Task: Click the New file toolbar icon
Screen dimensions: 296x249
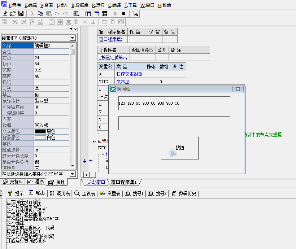Action: [5, 14]
